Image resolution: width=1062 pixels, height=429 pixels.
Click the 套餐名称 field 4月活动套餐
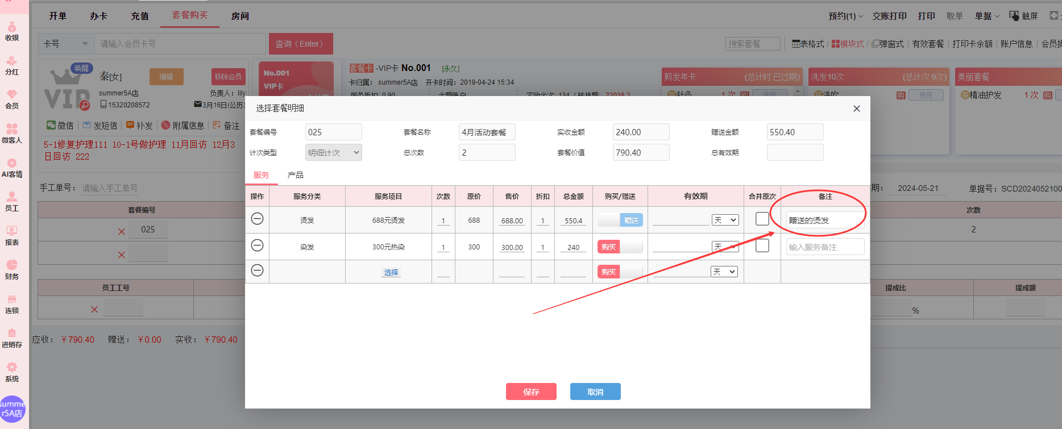click(x=487, y=132)
